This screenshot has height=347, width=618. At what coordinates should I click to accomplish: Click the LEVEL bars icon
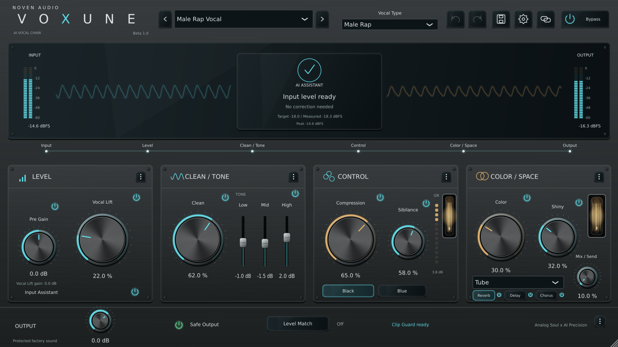(x=23, y=178)
